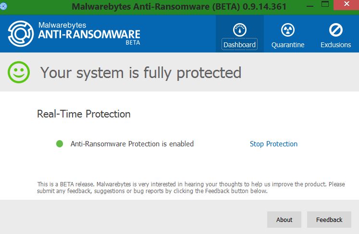Click the title bar app icon
359x234 pixels.
tap(3, 6)
